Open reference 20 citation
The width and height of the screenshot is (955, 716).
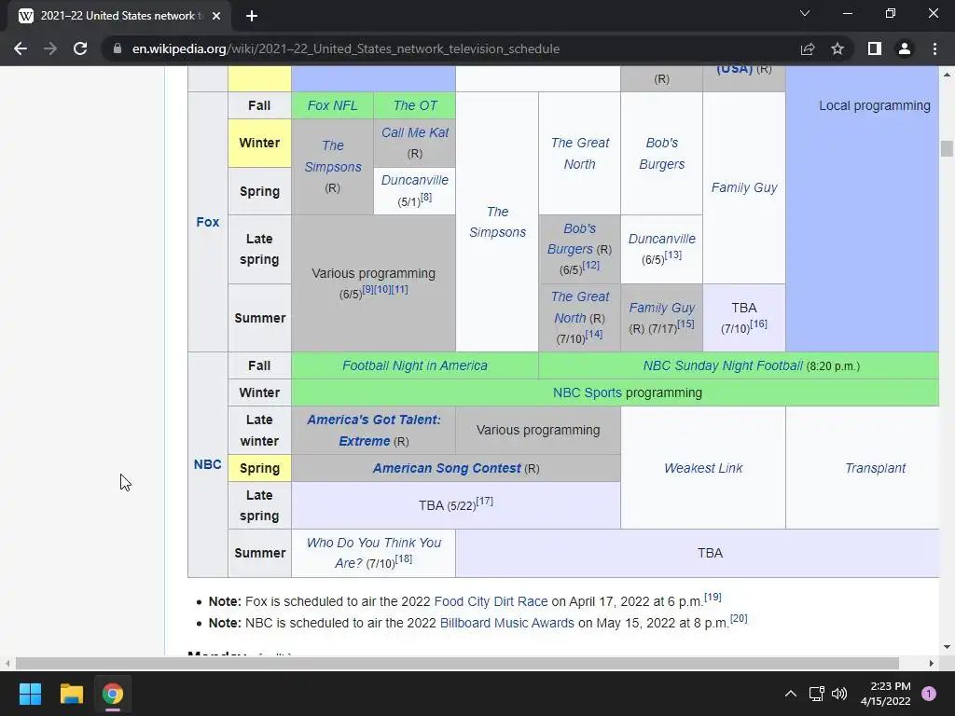coord(739,618)
